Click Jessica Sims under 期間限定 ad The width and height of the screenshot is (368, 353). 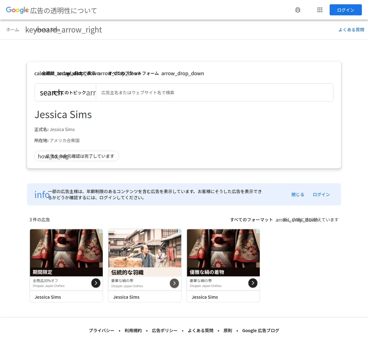click(x=48, y=297)
